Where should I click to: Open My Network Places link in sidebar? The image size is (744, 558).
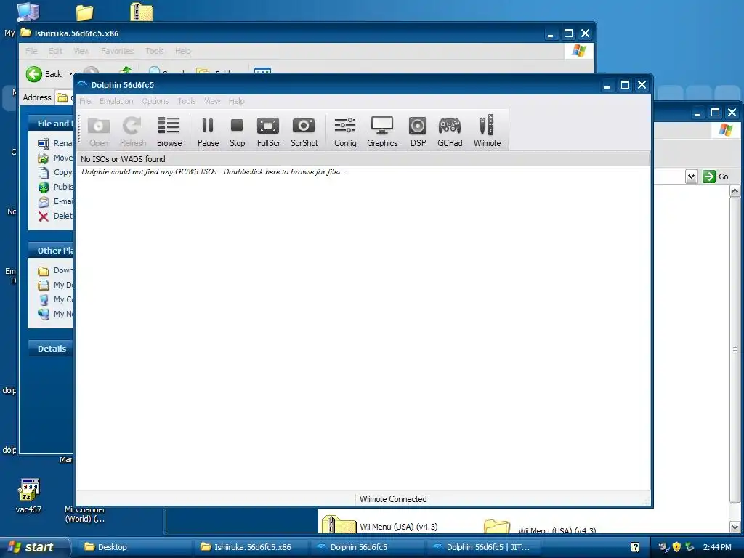(x=56, y=314)
